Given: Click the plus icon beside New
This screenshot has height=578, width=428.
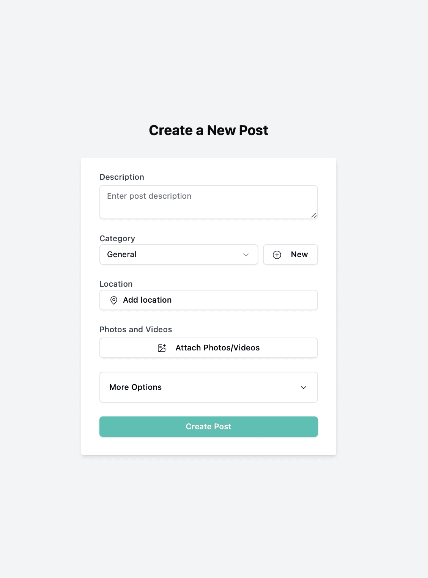Looking at the screenshot, I should (x=277, y=254).
